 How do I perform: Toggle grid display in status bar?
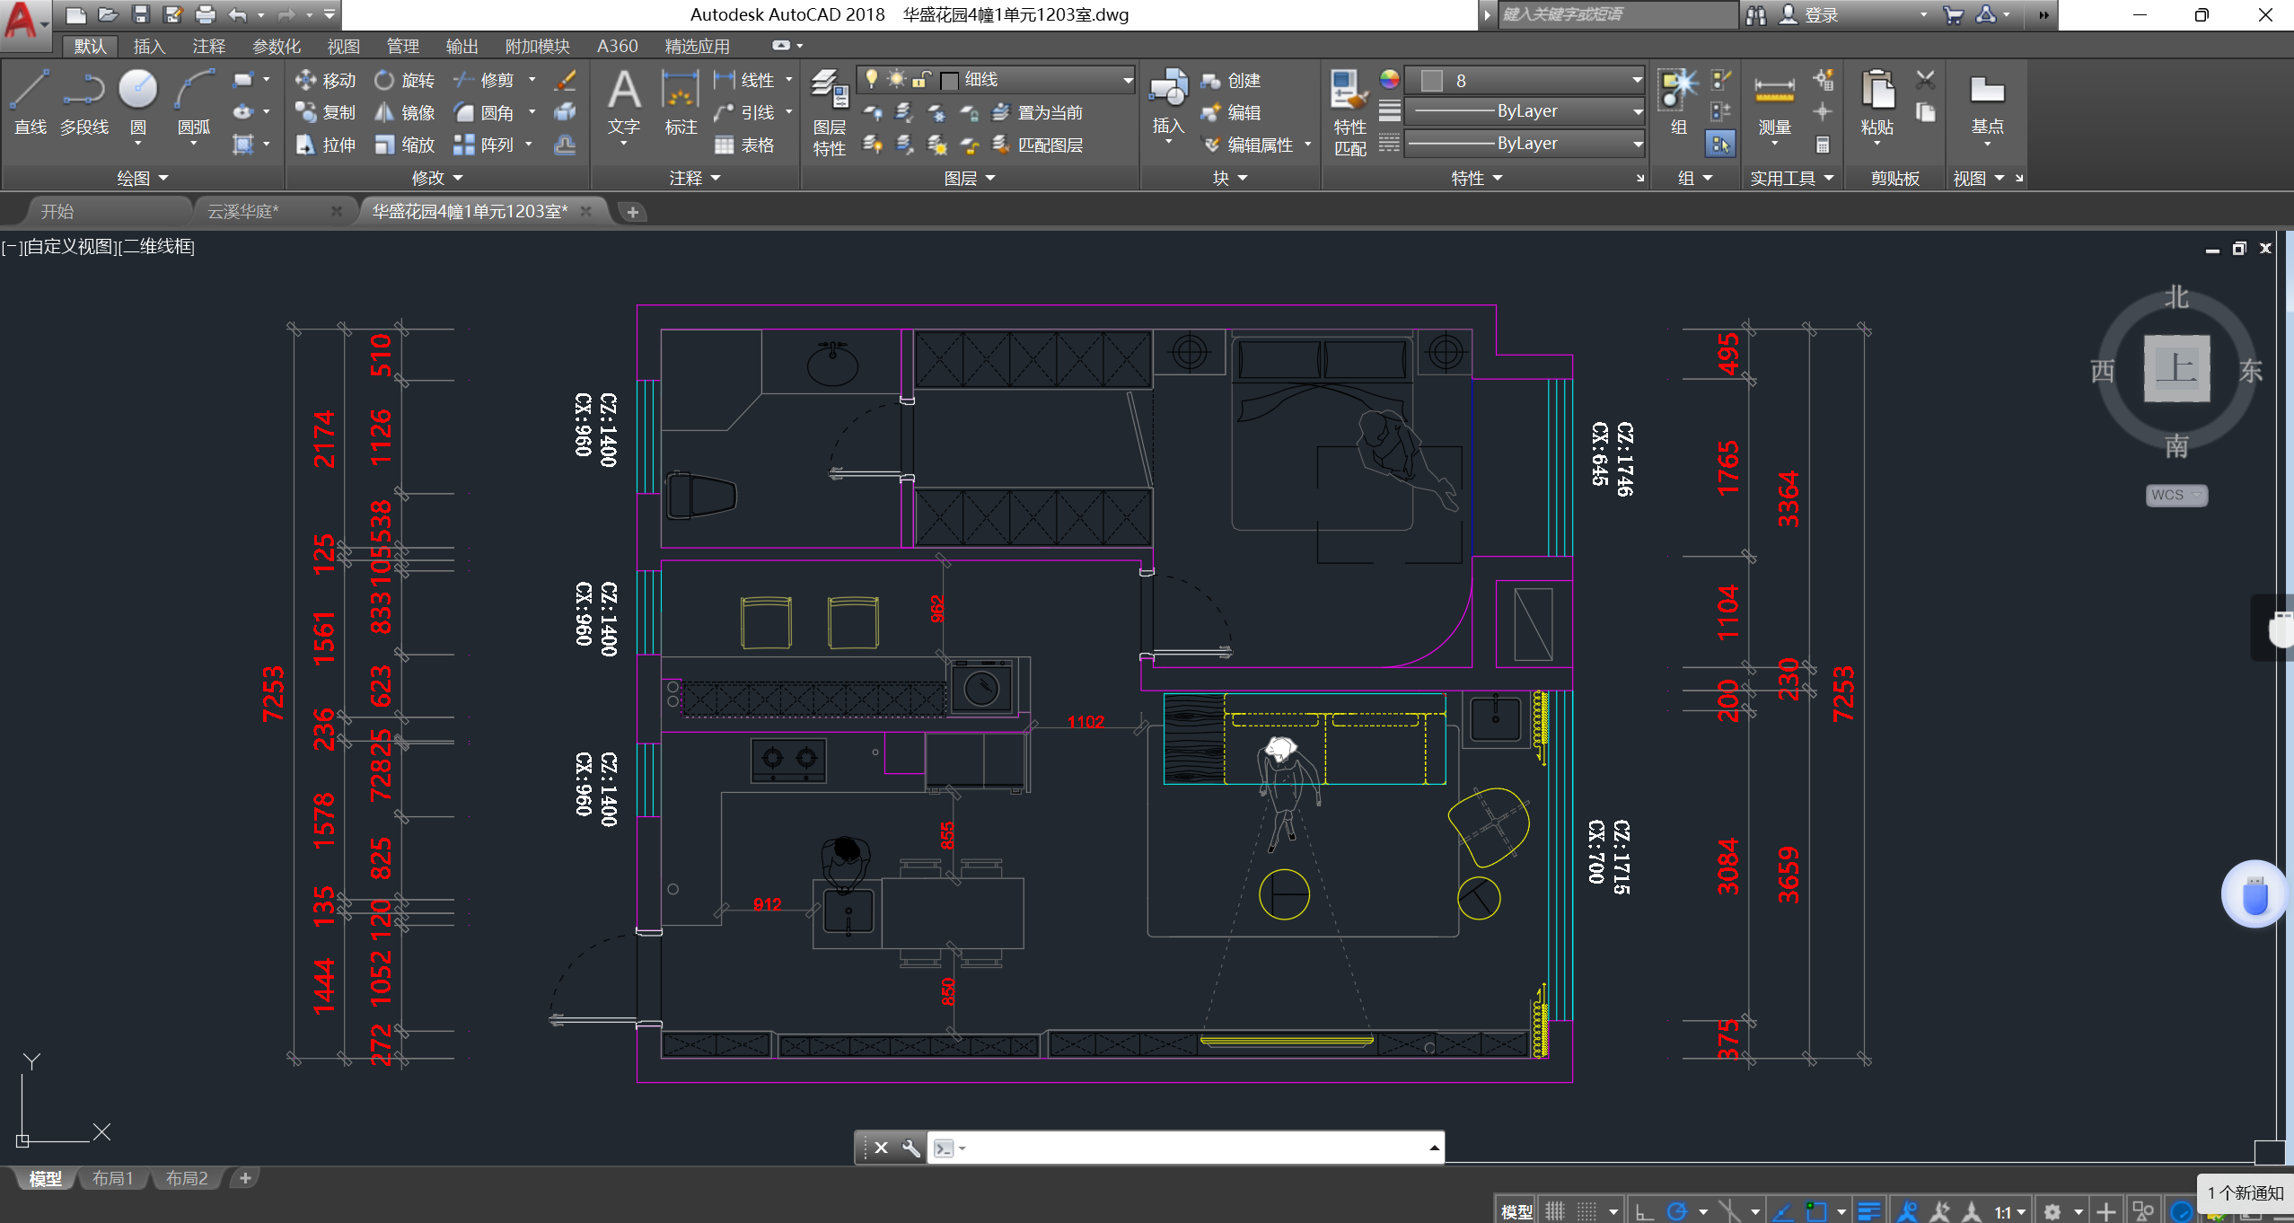1554,1211
